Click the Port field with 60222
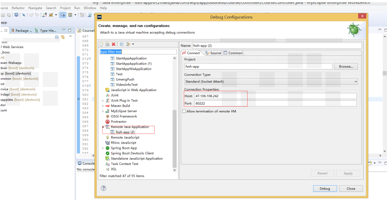 coord(275,103)
